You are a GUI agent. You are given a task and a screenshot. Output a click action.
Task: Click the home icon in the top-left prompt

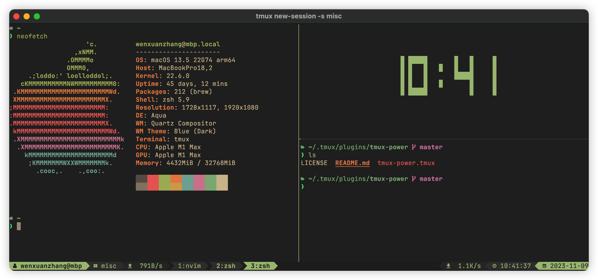pyautogui.click(x=11, y=28)
